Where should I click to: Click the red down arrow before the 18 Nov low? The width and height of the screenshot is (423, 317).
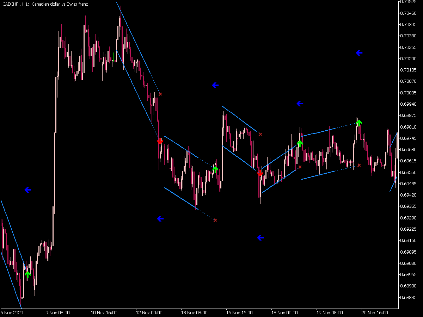(x=260, y=173)
